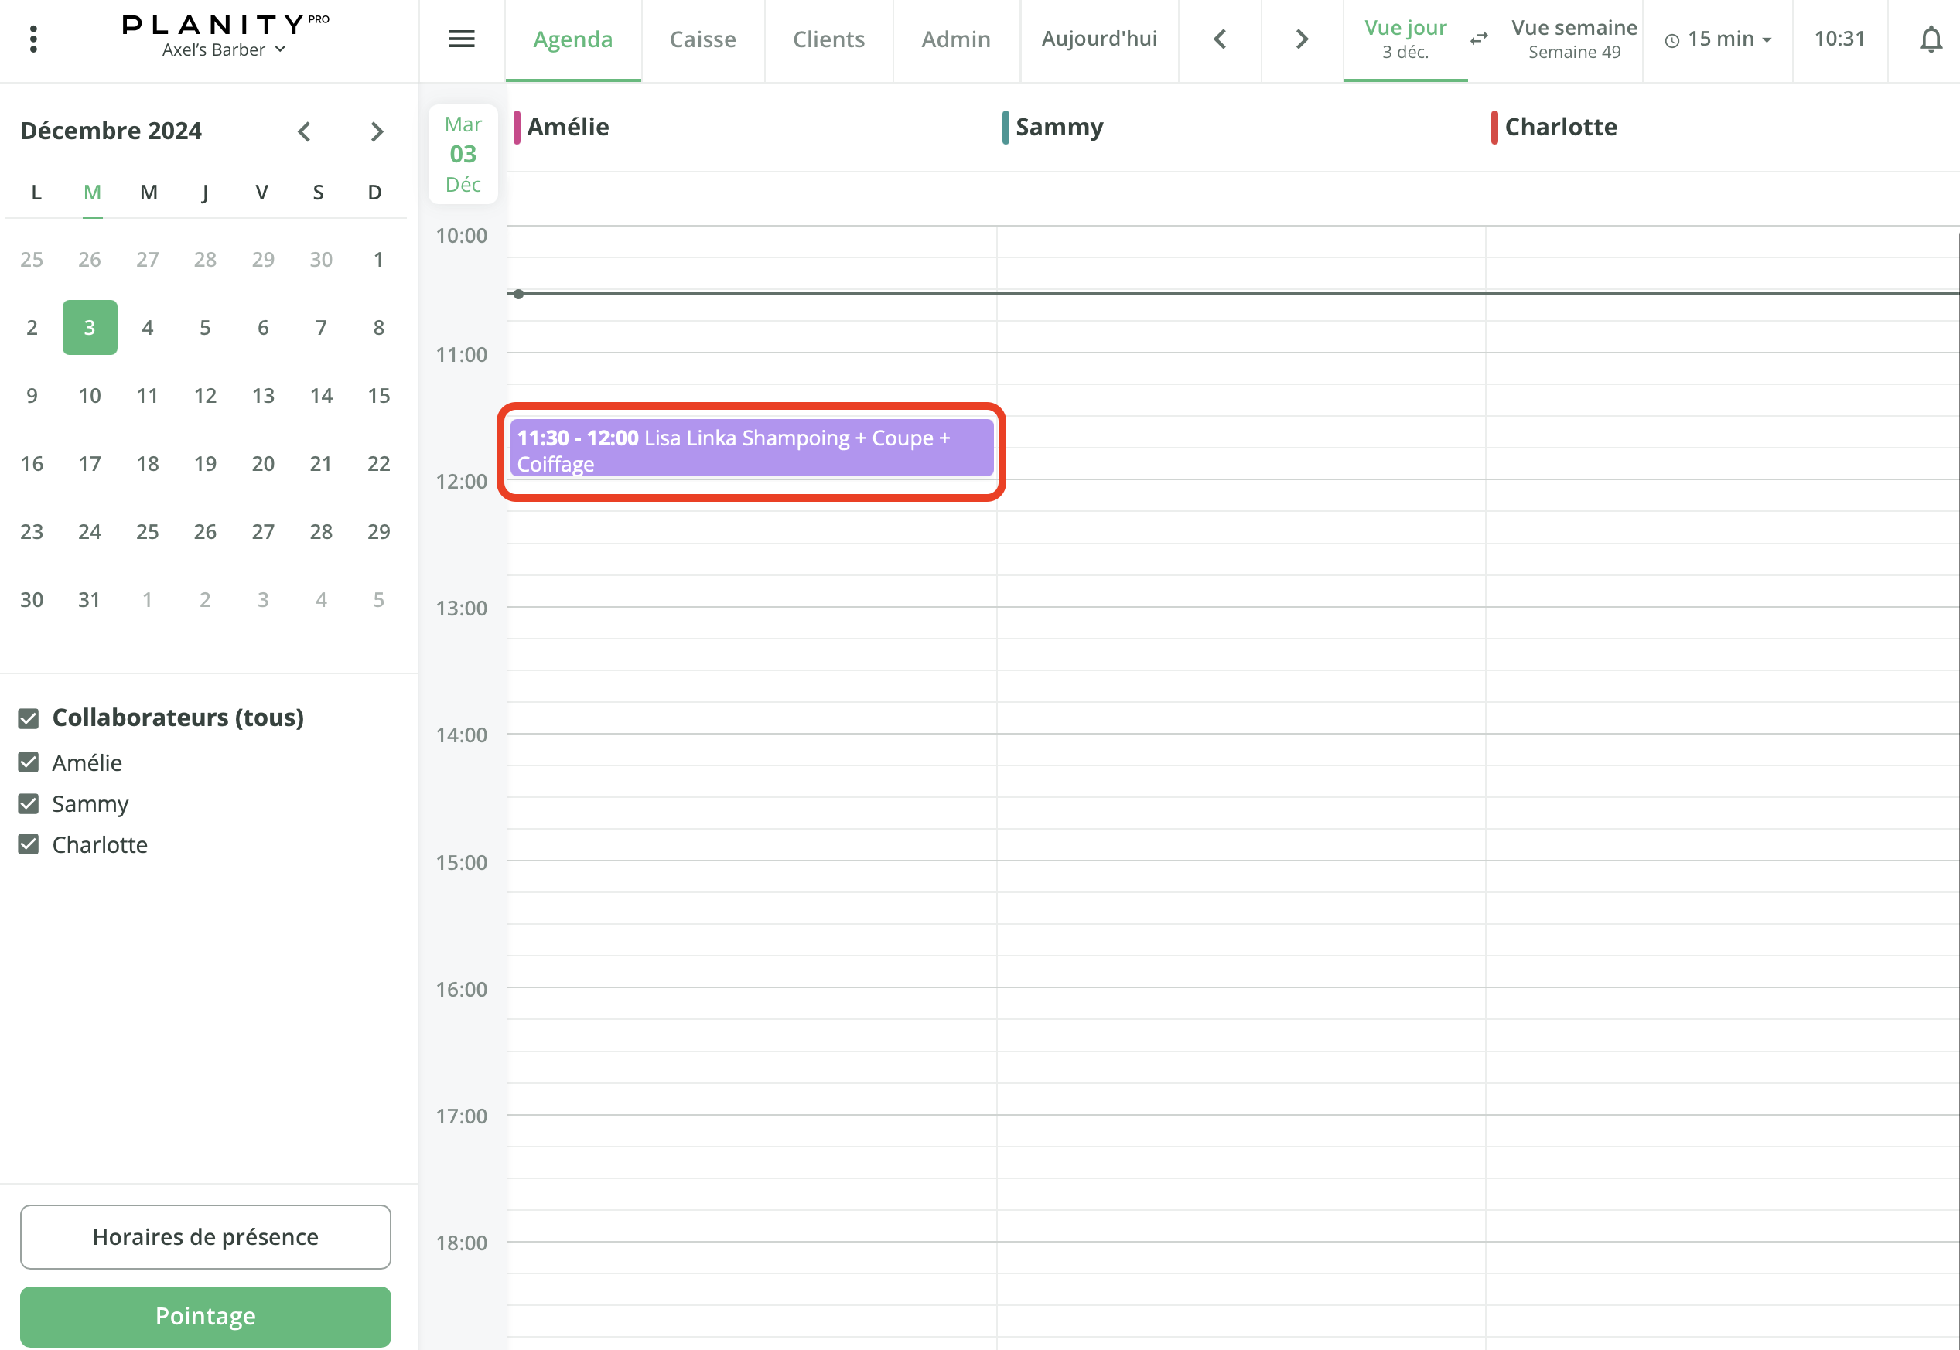Toggle Collaborateurs (tous) checkbox
The image size is (1960, 1350).
(x=29, y=718)
